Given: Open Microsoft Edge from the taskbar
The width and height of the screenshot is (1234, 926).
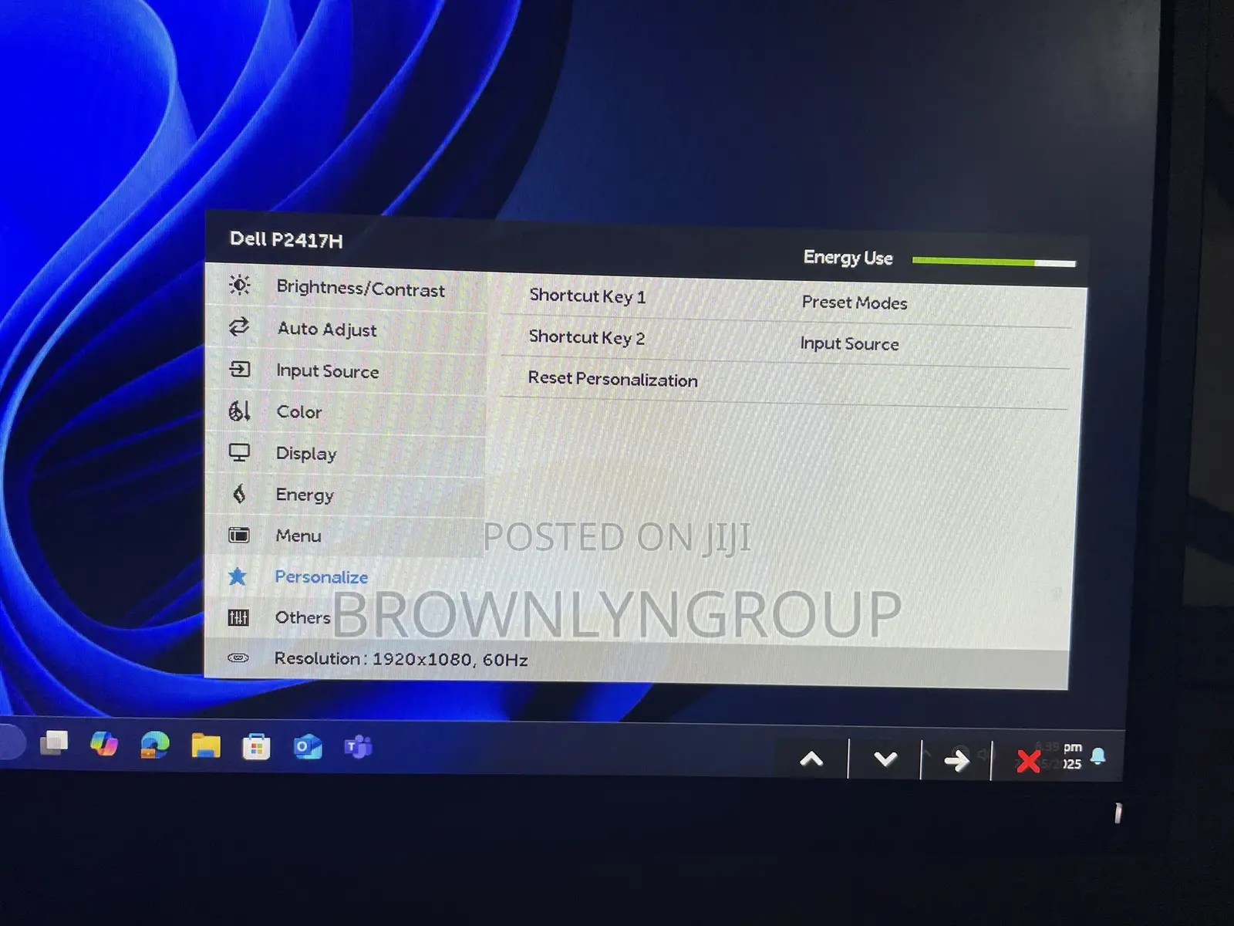Looking at the screenshot, I should (154, 745).
